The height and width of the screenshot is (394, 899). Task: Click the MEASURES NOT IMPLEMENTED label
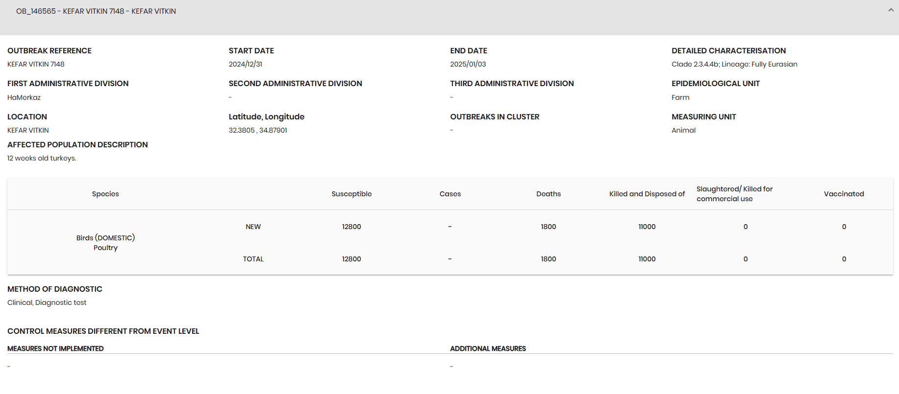(55, 348)
